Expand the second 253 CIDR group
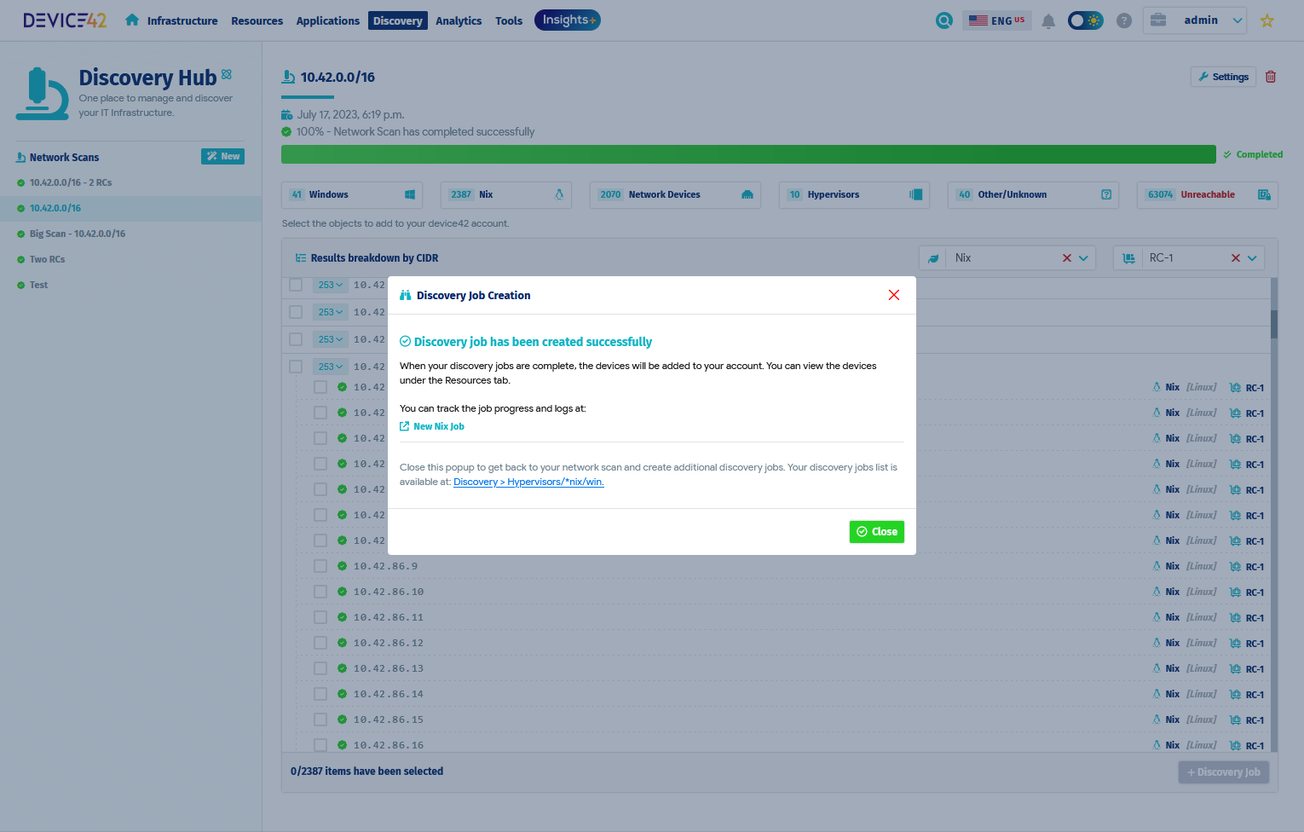 pos(330,312)
